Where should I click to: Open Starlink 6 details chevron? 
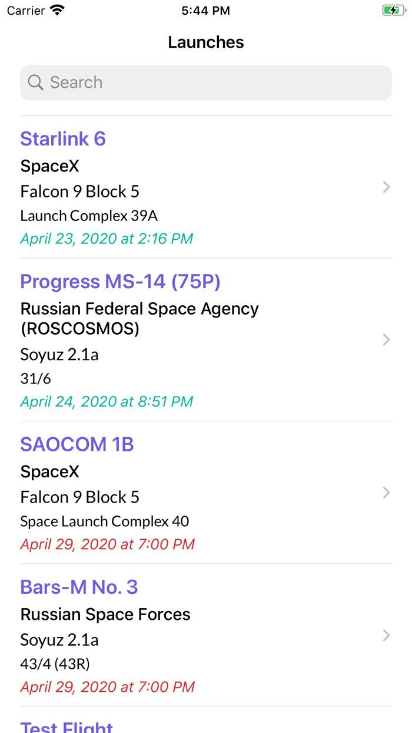[x=386, y=187]
